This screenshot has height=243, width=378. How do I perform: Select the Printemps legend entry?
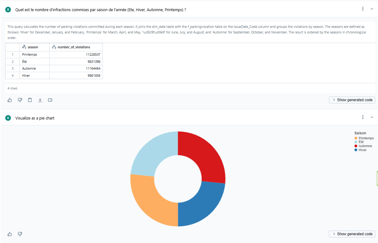coord(364,138)
